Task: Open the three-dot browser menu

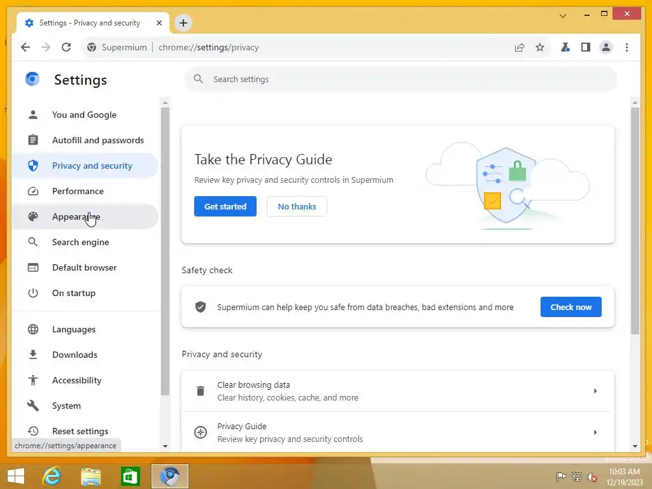Action: point(627,47)
